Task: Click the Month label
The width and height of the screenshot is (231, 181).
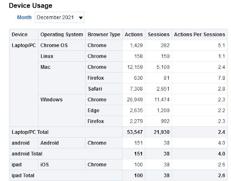Action: (24, 18)
